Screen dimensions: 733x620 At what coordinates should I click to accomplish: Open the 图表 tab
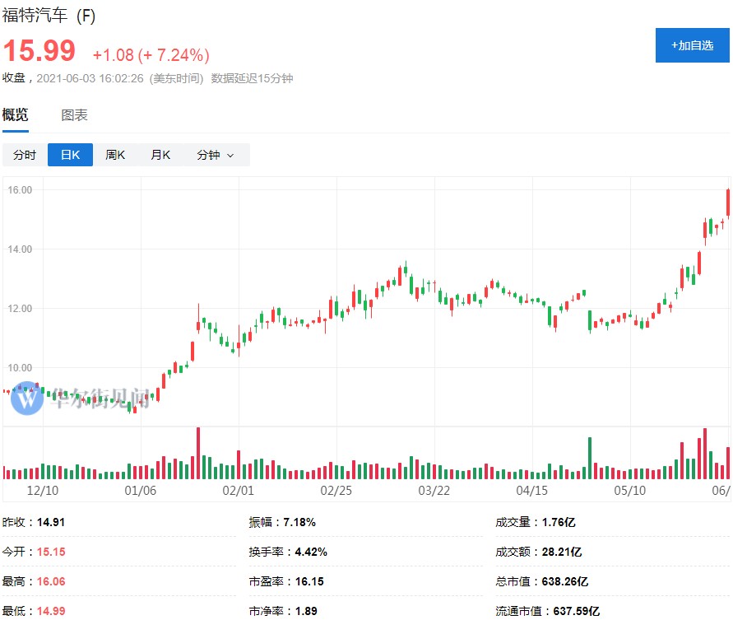click(74, 115)
